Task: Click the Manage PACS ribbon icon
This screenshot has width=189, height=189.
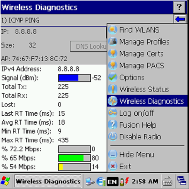Action: [x=113, y=66]
